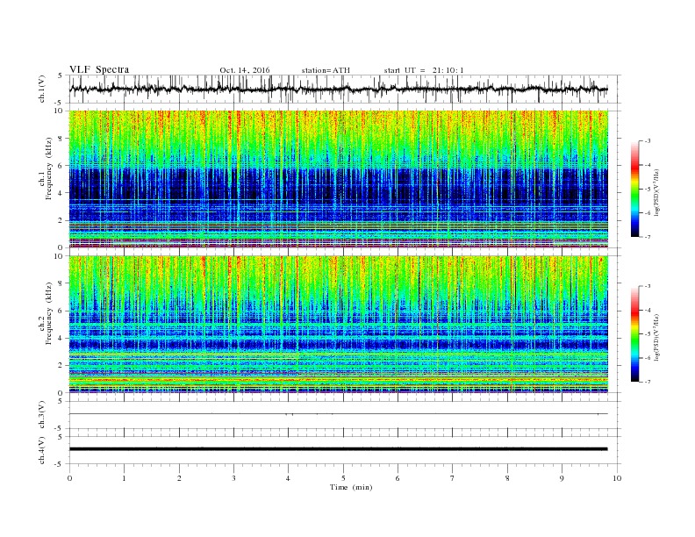Click the "-3" tick on ch.1 colorbar
This screenshot has width=695, height=537.
(647, 141)
